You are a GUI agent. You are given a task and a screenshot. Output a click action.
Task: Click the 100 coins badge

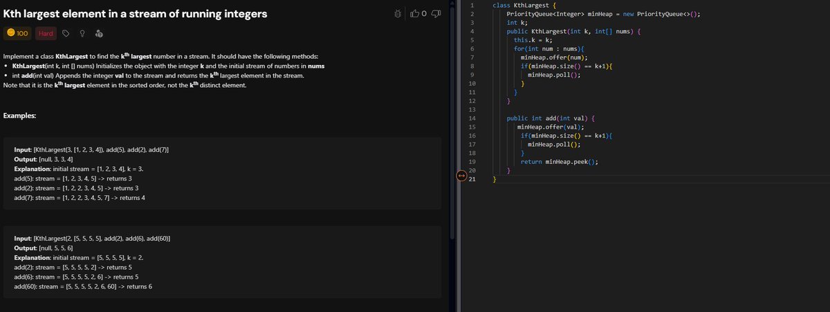pyautogui.click(x=17, y=33)
